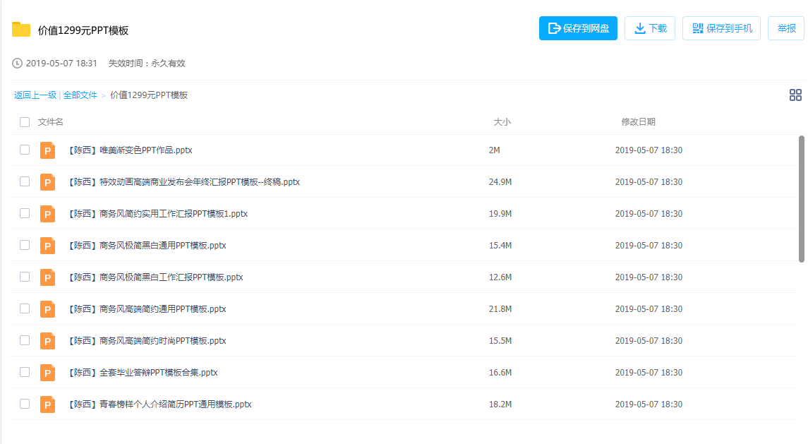Open 商务风高端简约通用PPT模板.pptx file name
Screen dimensions: 808x444
(147, 309)
